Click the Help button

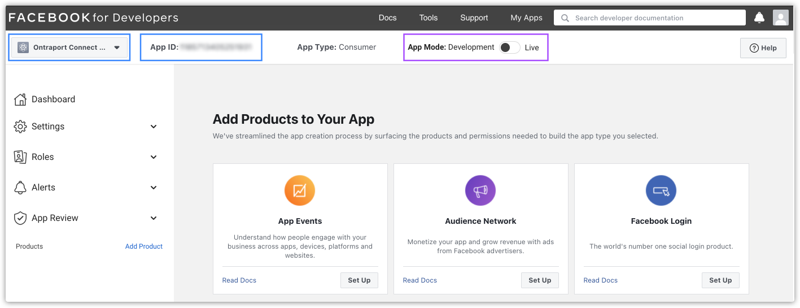pyautogui.click(x=763, y=48)
